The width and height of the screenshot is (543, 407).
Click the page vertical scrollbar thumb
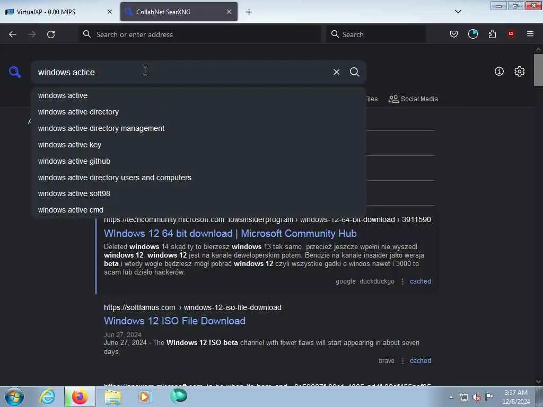tap(538, 70)
